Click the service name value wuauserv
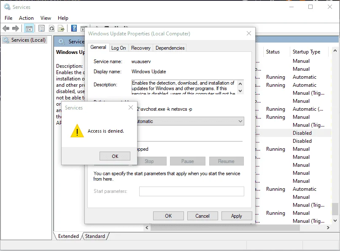Image resolution: width=340 pixels, height=251 pixels. coord(141,61)
